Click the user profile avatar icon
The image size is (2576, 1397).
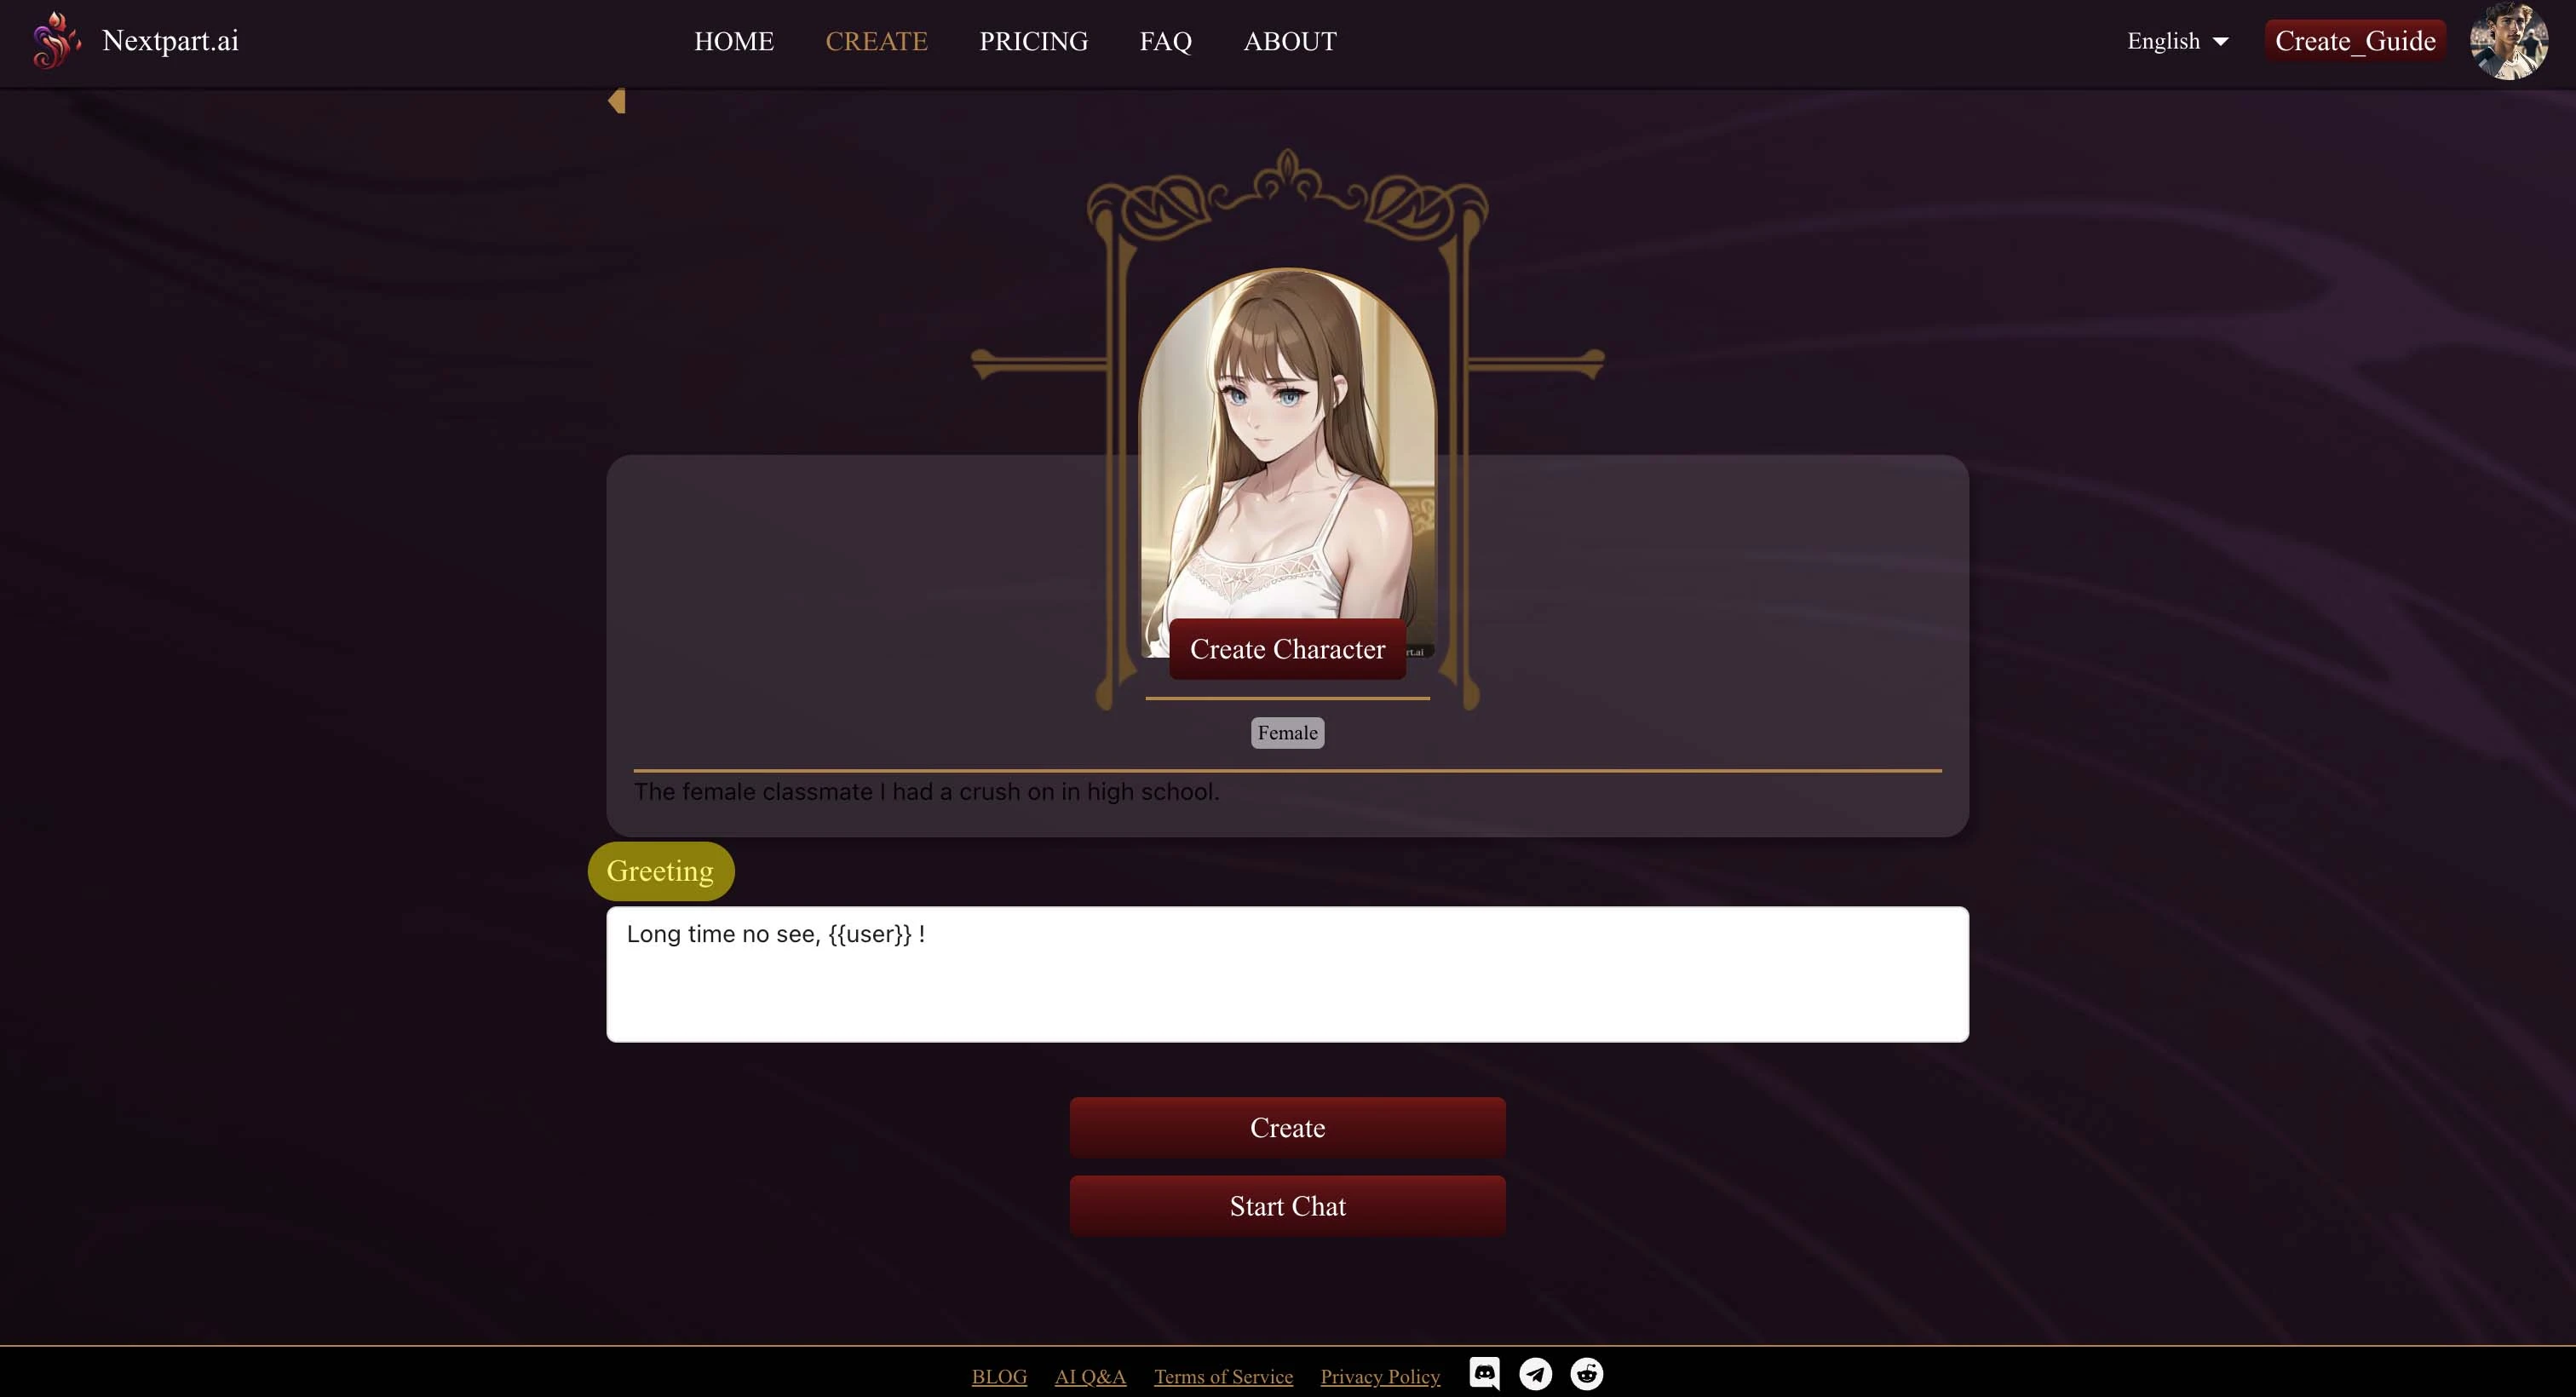[2510, 41]
